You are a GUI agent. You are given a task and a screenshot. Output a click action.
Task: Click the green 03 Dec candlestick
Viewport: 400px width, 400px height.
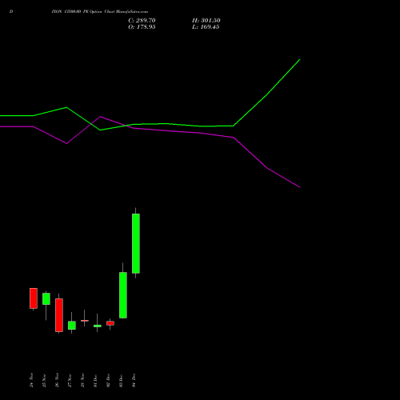pyautogui.click(x=123, y=295)
